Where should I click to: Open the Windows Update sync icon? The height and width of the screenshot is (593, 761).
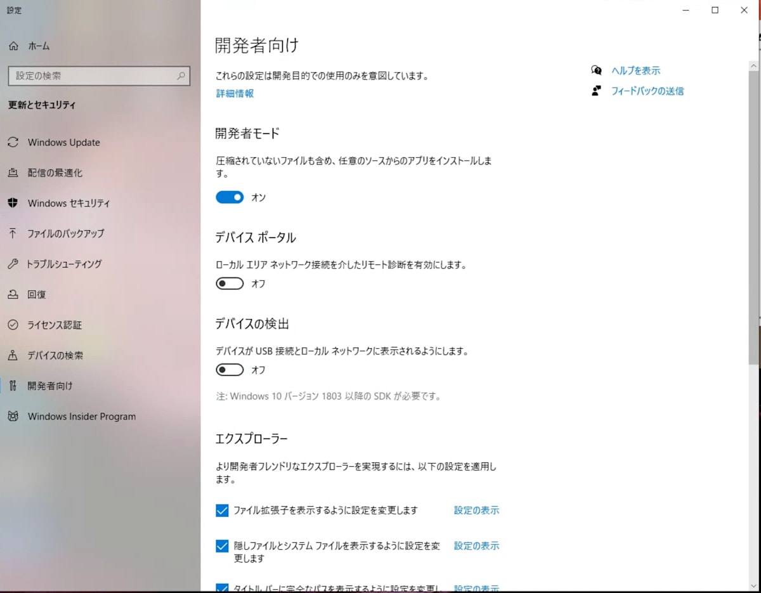[13, 142]
